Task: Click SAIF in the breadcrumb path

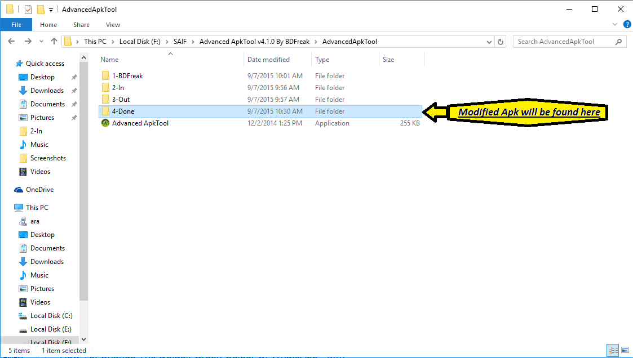Action: click(172, 42)
